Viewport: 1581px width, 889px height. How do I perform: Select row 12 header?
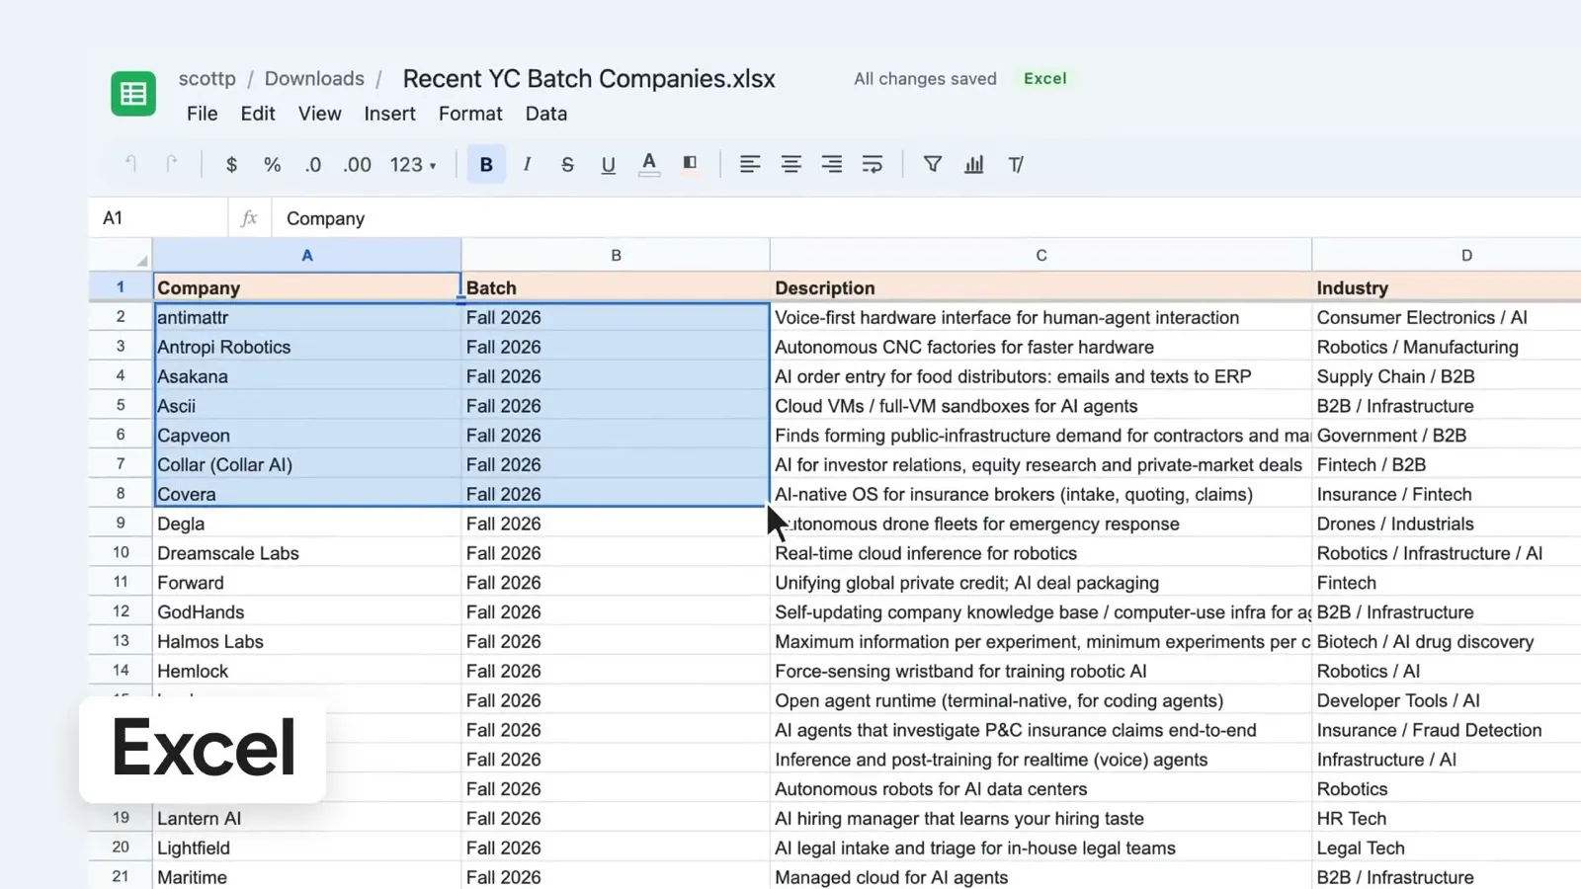pos(121,611)
